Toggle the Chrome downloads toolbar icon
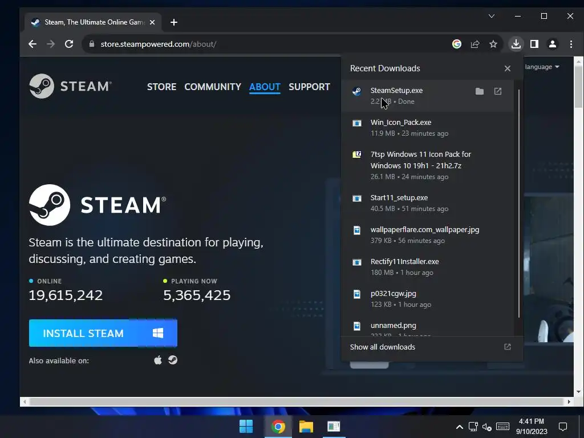 coord(516,44)
